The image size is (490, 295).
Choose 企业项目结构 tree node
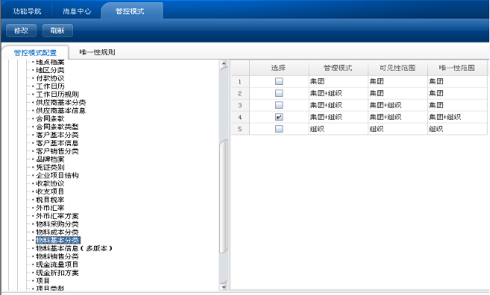[x=57, y=176]
